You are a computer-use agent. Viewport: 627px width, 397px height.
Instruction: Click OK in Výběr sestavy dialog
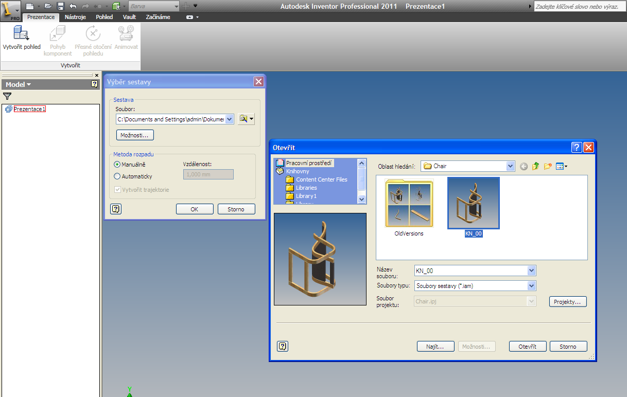point(195,209)
